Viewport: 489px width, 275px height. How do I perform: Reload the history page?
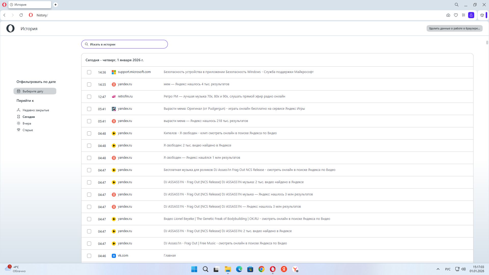coord(21,15)
